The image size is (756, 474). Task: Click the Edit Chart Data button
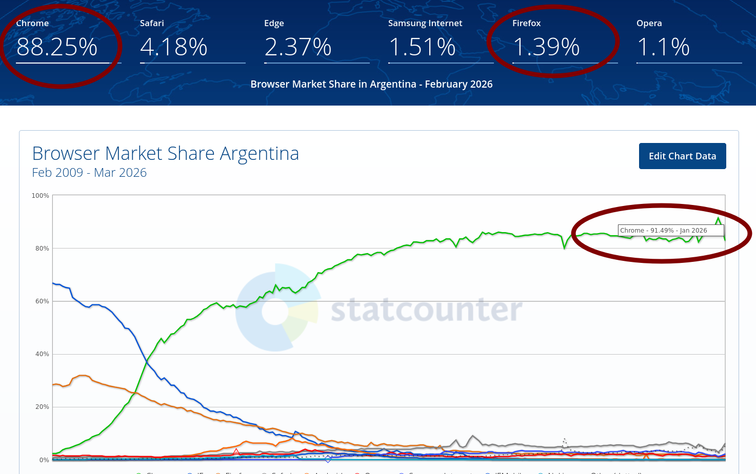pyautogui.click(x=682, y=156)
